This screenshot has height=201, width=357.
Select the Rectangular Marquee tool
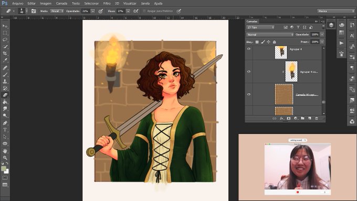(x=5, y=33)
